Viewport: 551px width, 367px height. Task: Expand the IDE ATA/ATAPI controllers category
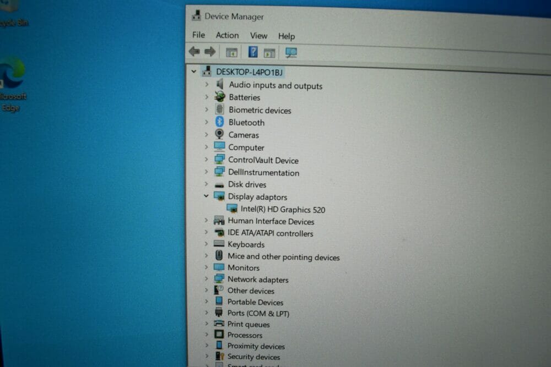point(206,232)
